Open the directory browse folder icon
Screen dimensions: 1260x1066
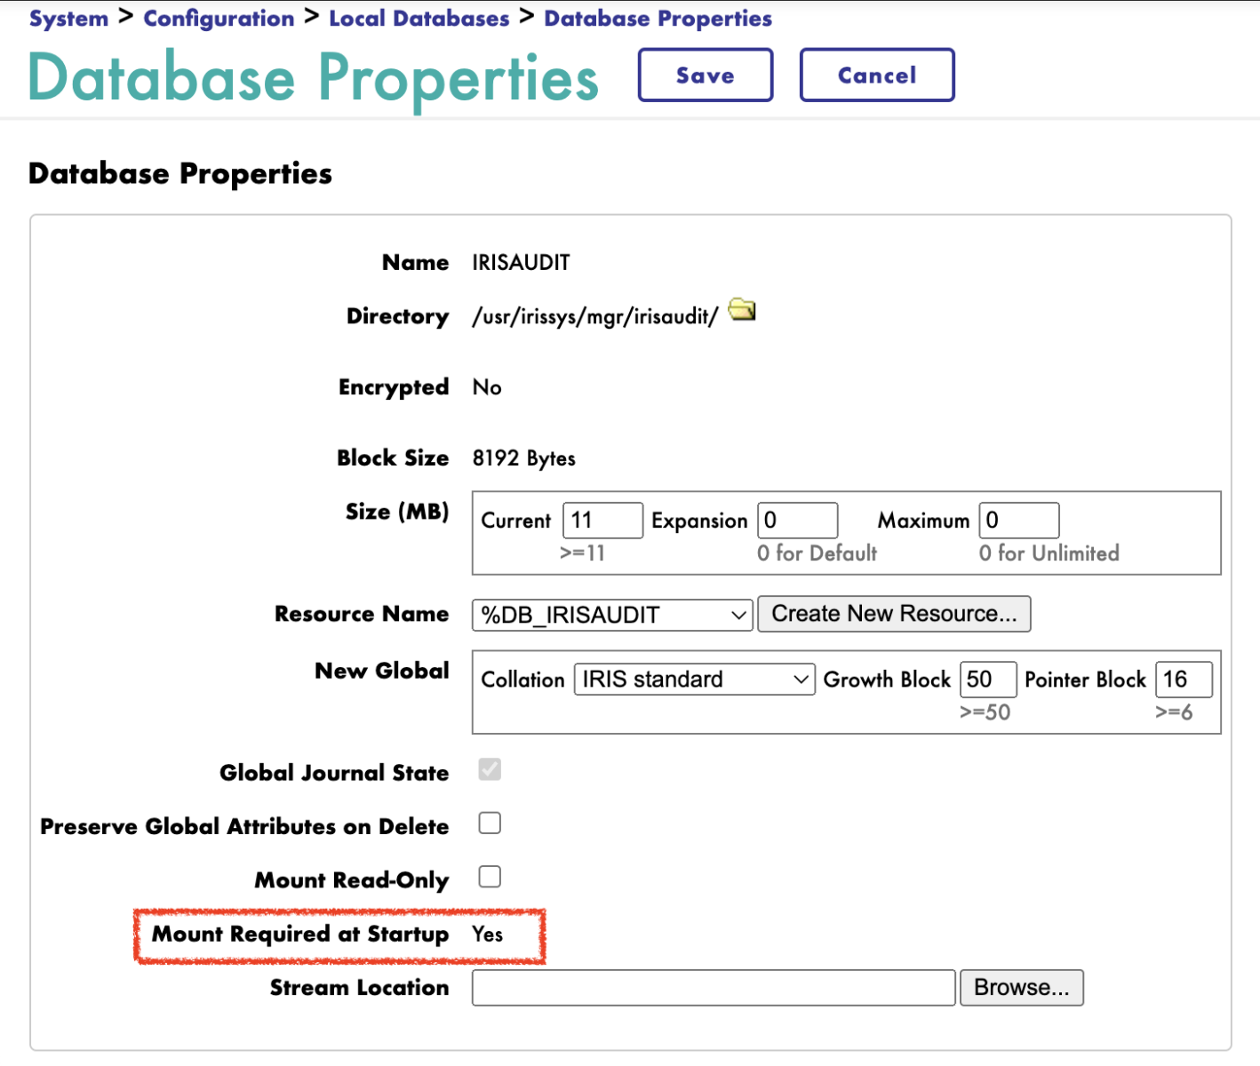pos(742,310)
